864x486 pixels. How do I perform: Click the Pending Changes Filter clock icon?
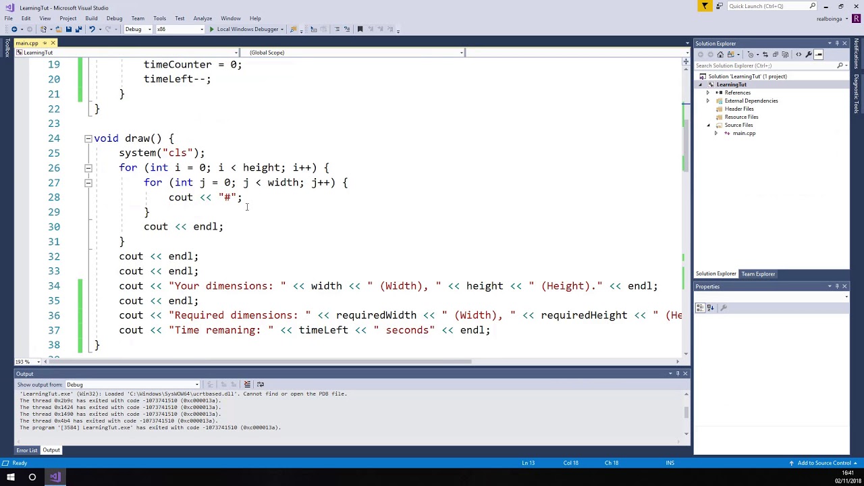click(x=751, y=55)
